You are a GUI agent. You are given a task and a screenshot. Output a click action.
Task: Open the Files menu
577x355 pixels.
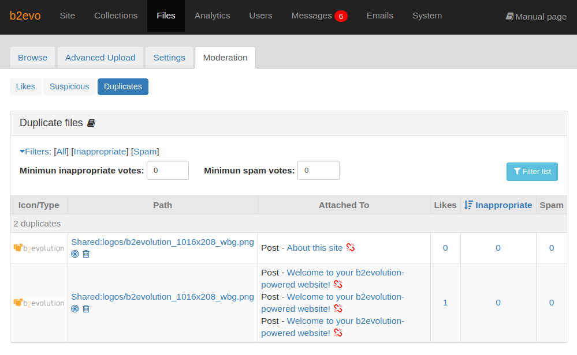166,16
